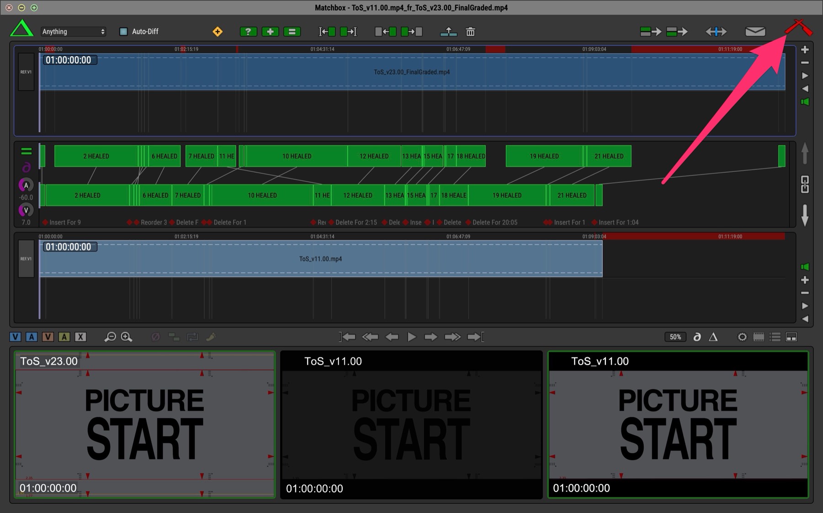Click the yellow diamond add-marker icon
Image resolution: width=823 pixels, height=513 pixels.
[x=218, y=32]
